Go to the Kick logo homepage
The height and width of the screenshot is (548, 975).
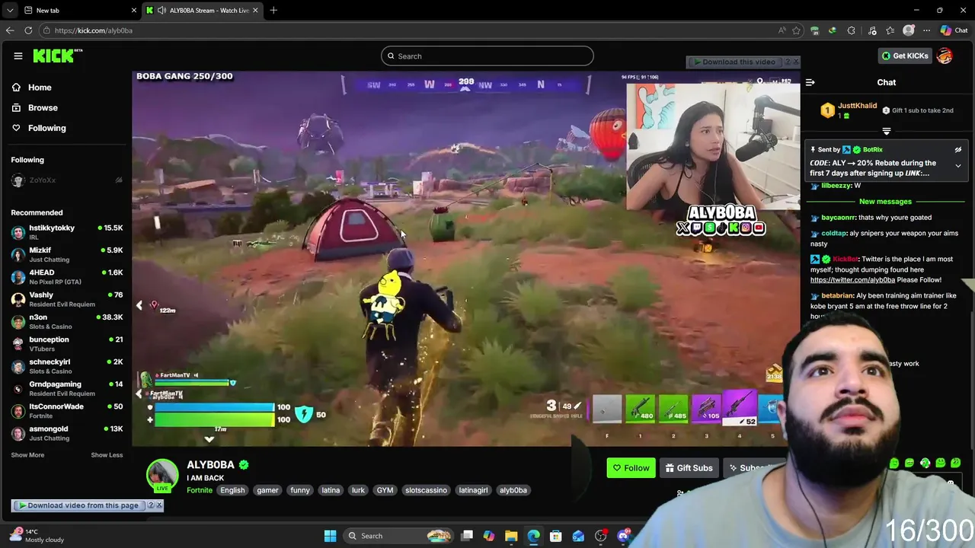(57, 56)
